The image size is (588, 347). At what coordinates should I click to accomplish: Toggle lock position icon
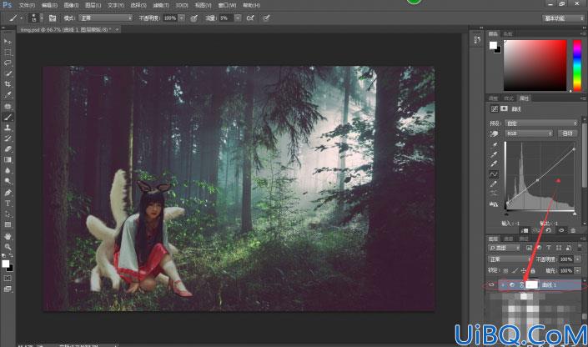(524, 270)
